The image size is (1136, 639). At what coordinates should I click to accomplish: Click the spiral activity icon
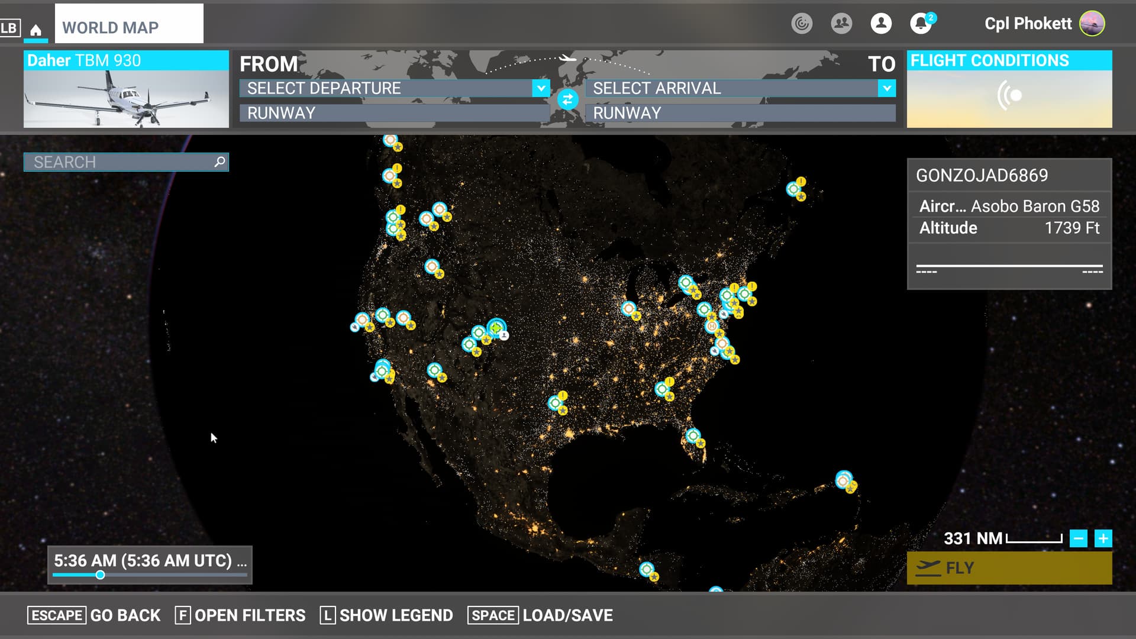[802, 24]
